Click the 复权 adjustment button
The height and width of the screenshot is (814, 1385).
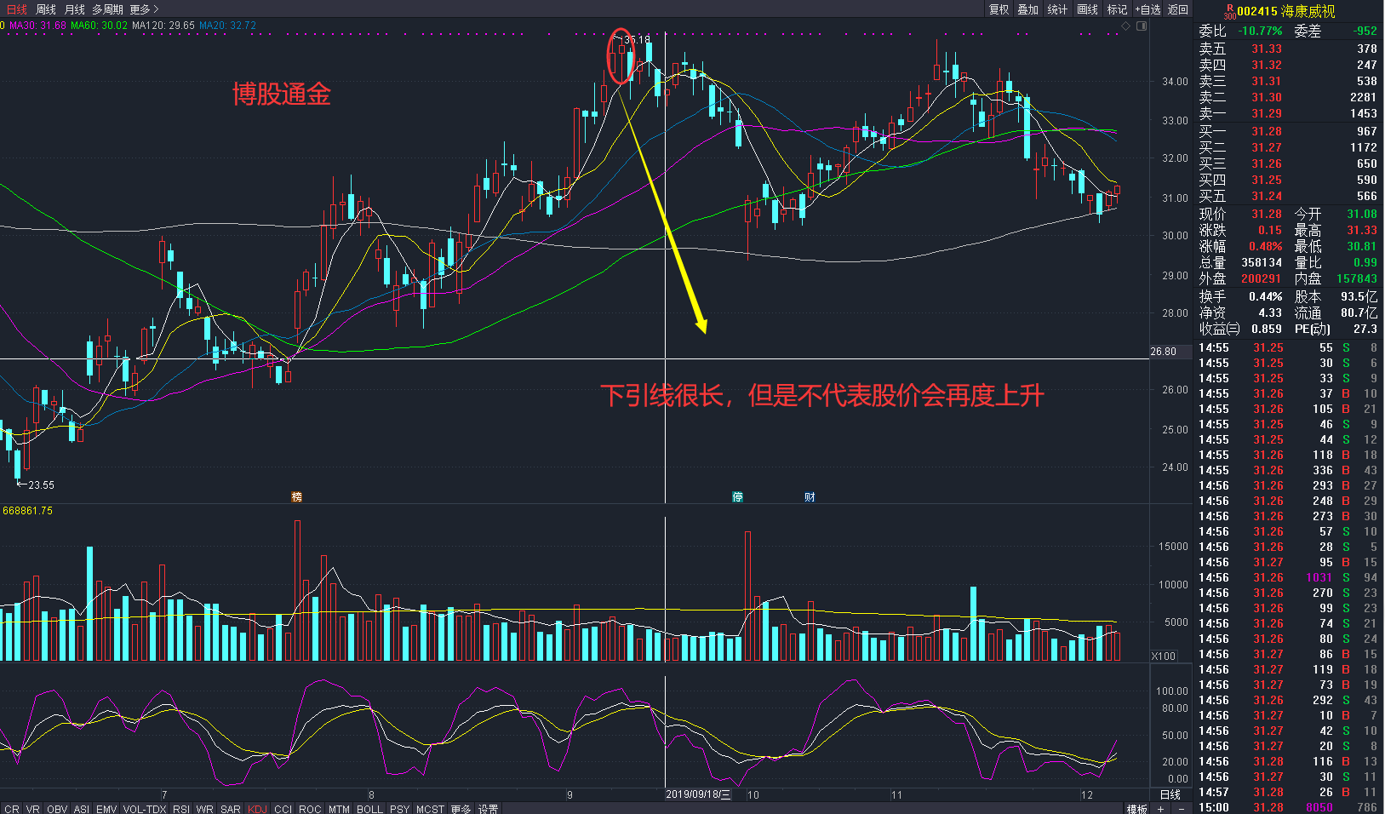[x=999, y=9]
